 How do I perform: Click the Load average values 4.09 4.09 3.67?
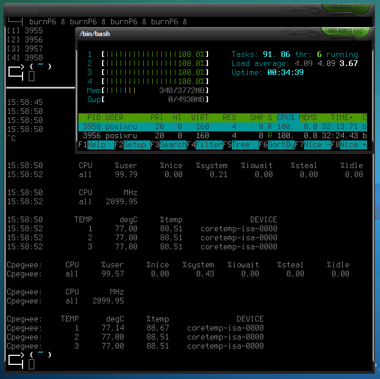tap(326, 63)
